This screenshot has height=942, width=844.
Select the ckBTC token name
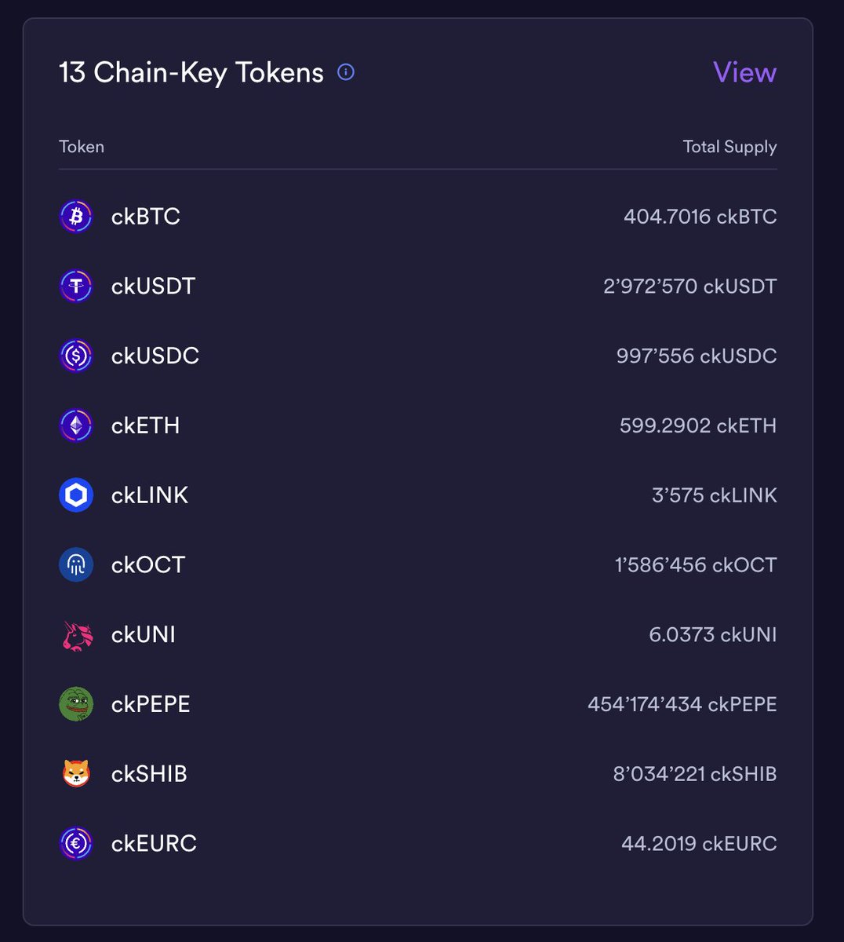146,216
